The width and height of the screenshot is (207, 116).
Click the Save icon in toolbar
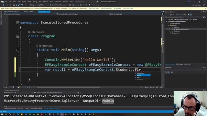[x=16, y=5]
